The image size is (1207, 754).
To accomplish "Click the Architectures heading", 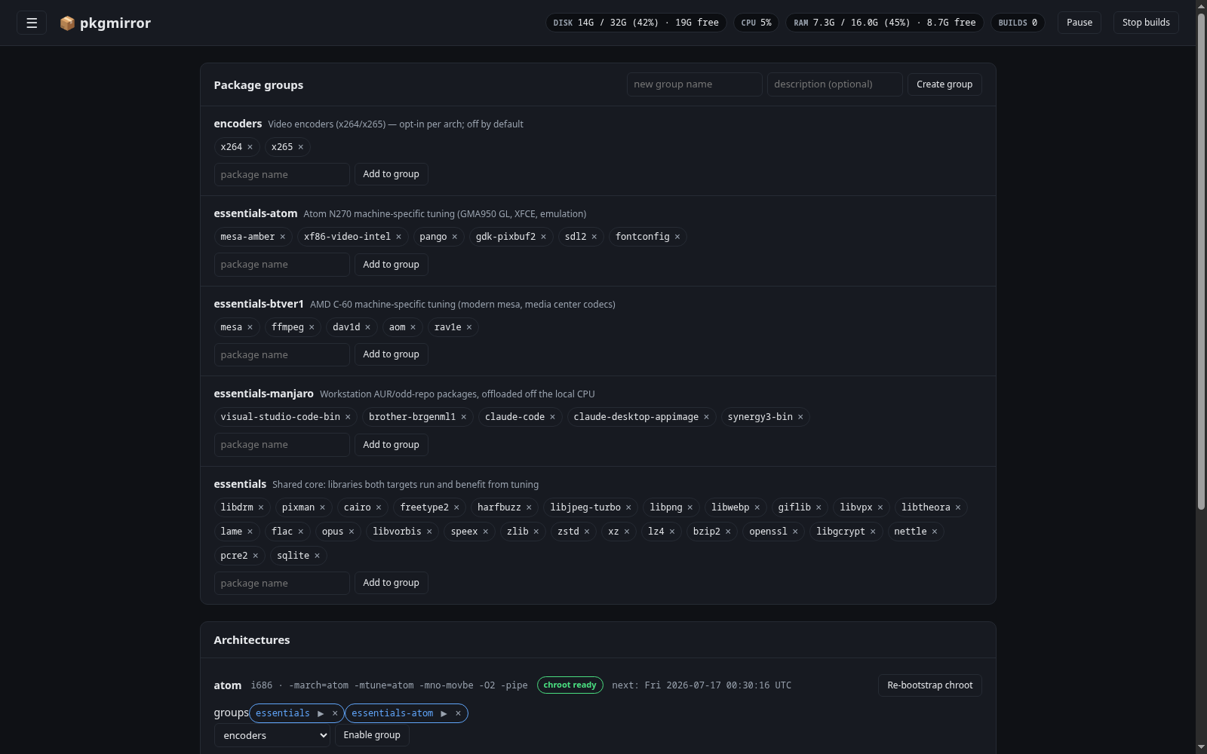I will pos(252,640).
